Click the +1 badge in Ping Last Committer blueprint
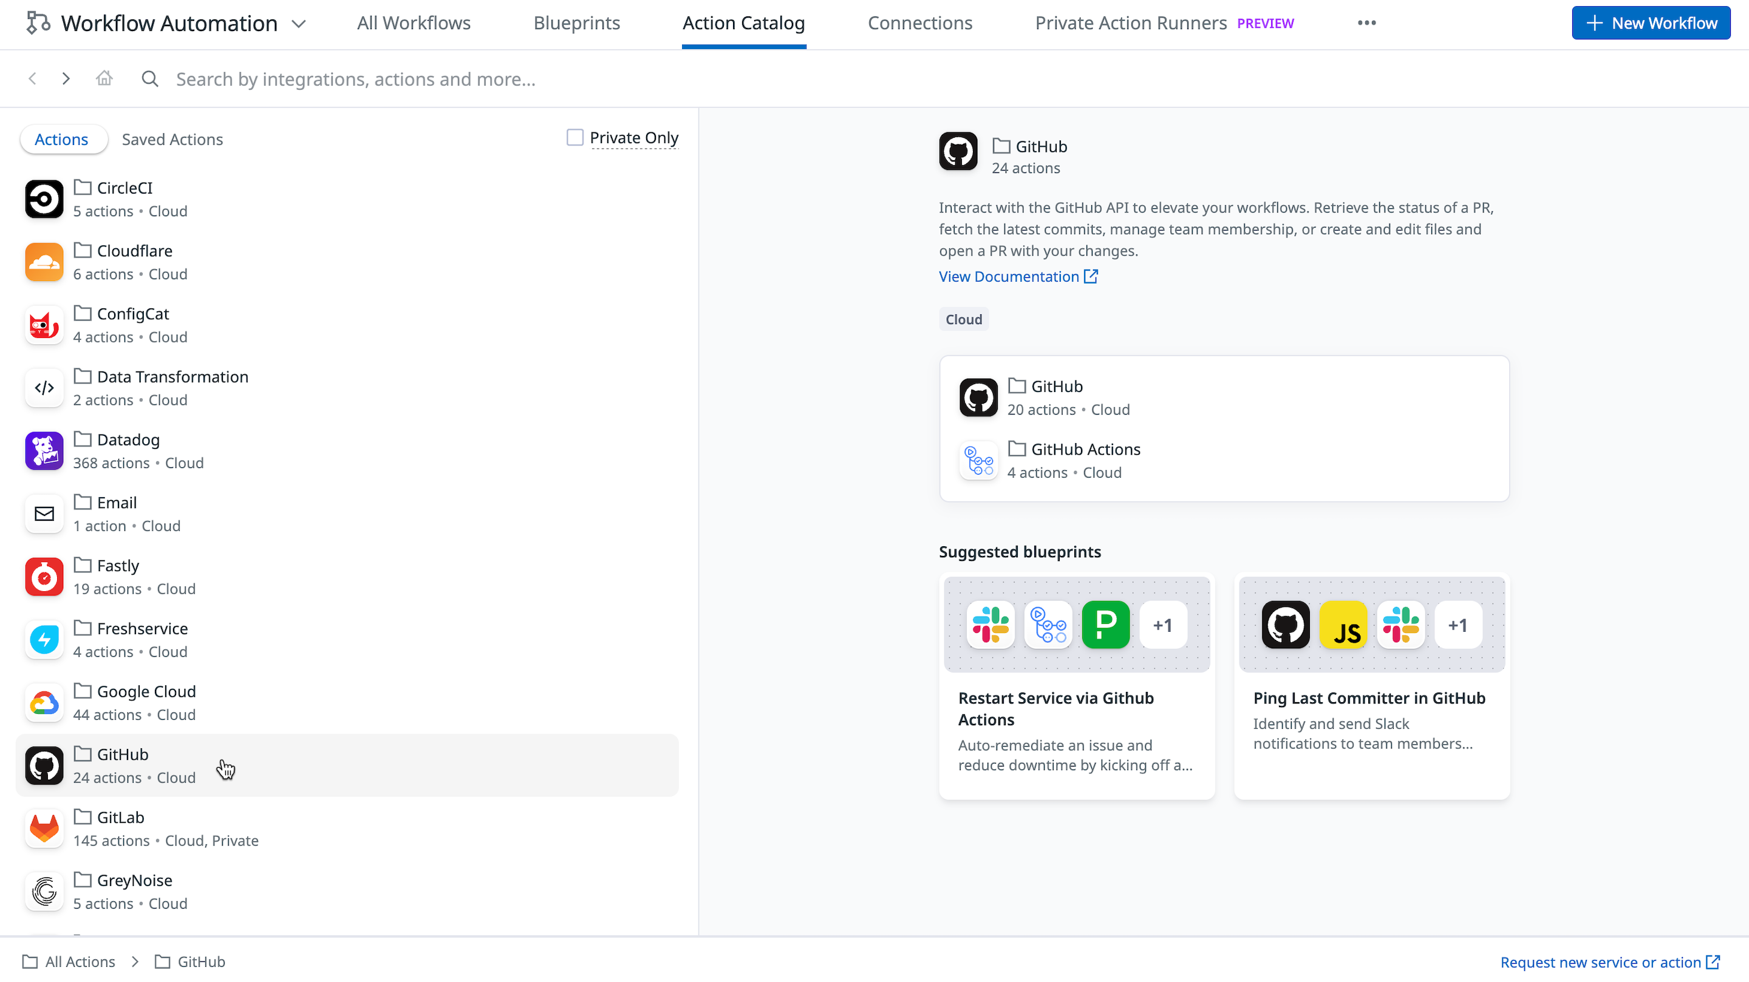The image size is (1749, 982). [1457, 625]
